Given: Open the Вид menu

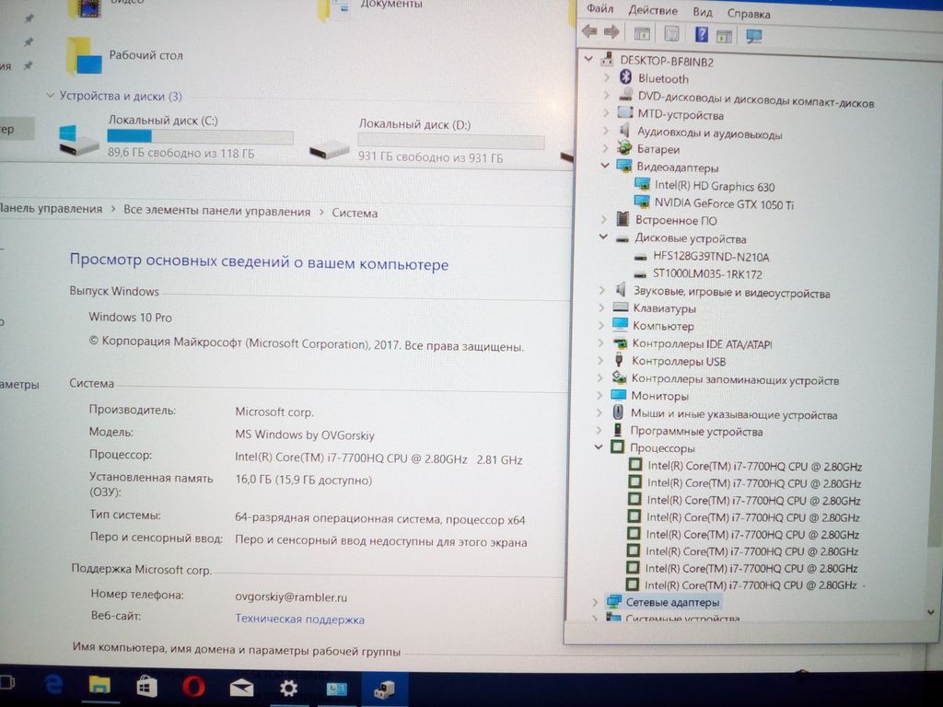Looking at the screenshot, I should click(703, 12).
